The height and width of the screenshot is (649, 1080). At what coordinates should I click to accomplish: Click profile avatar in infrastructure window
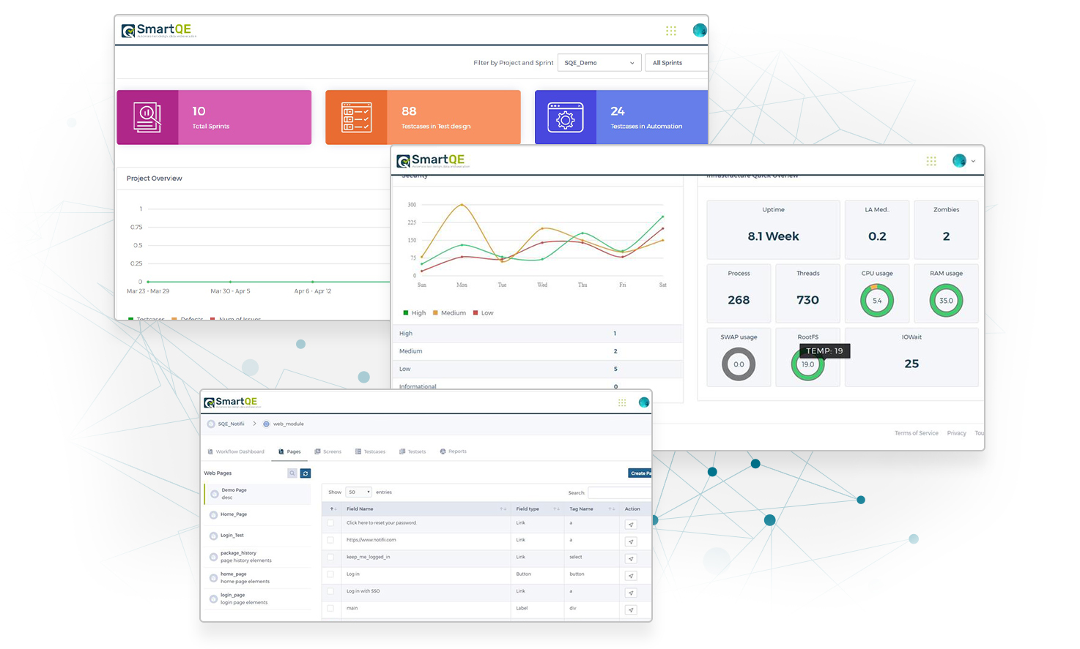959,161
